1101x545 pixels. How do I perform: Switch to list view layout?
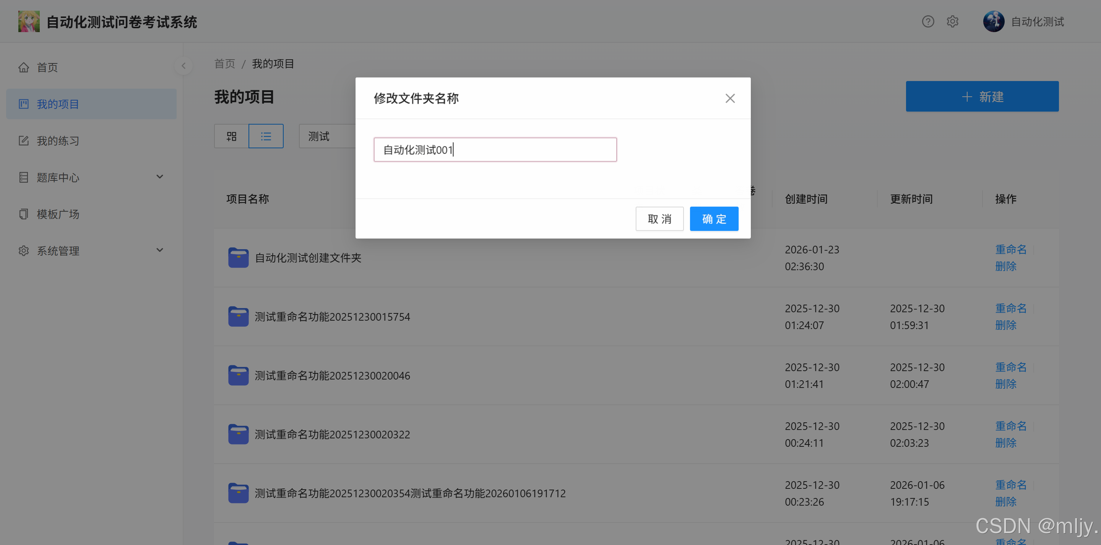tap(266, 136)
